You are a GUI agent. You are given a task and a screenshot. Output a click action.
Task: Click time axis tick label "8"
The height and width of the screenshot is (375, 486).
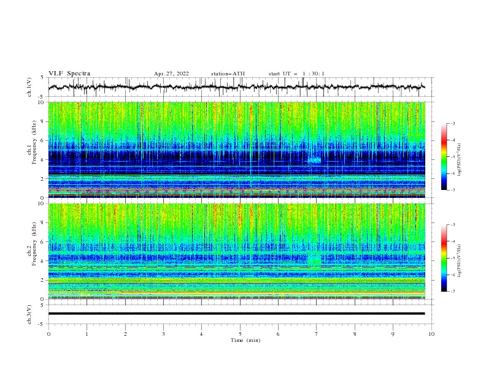point(355,334)
